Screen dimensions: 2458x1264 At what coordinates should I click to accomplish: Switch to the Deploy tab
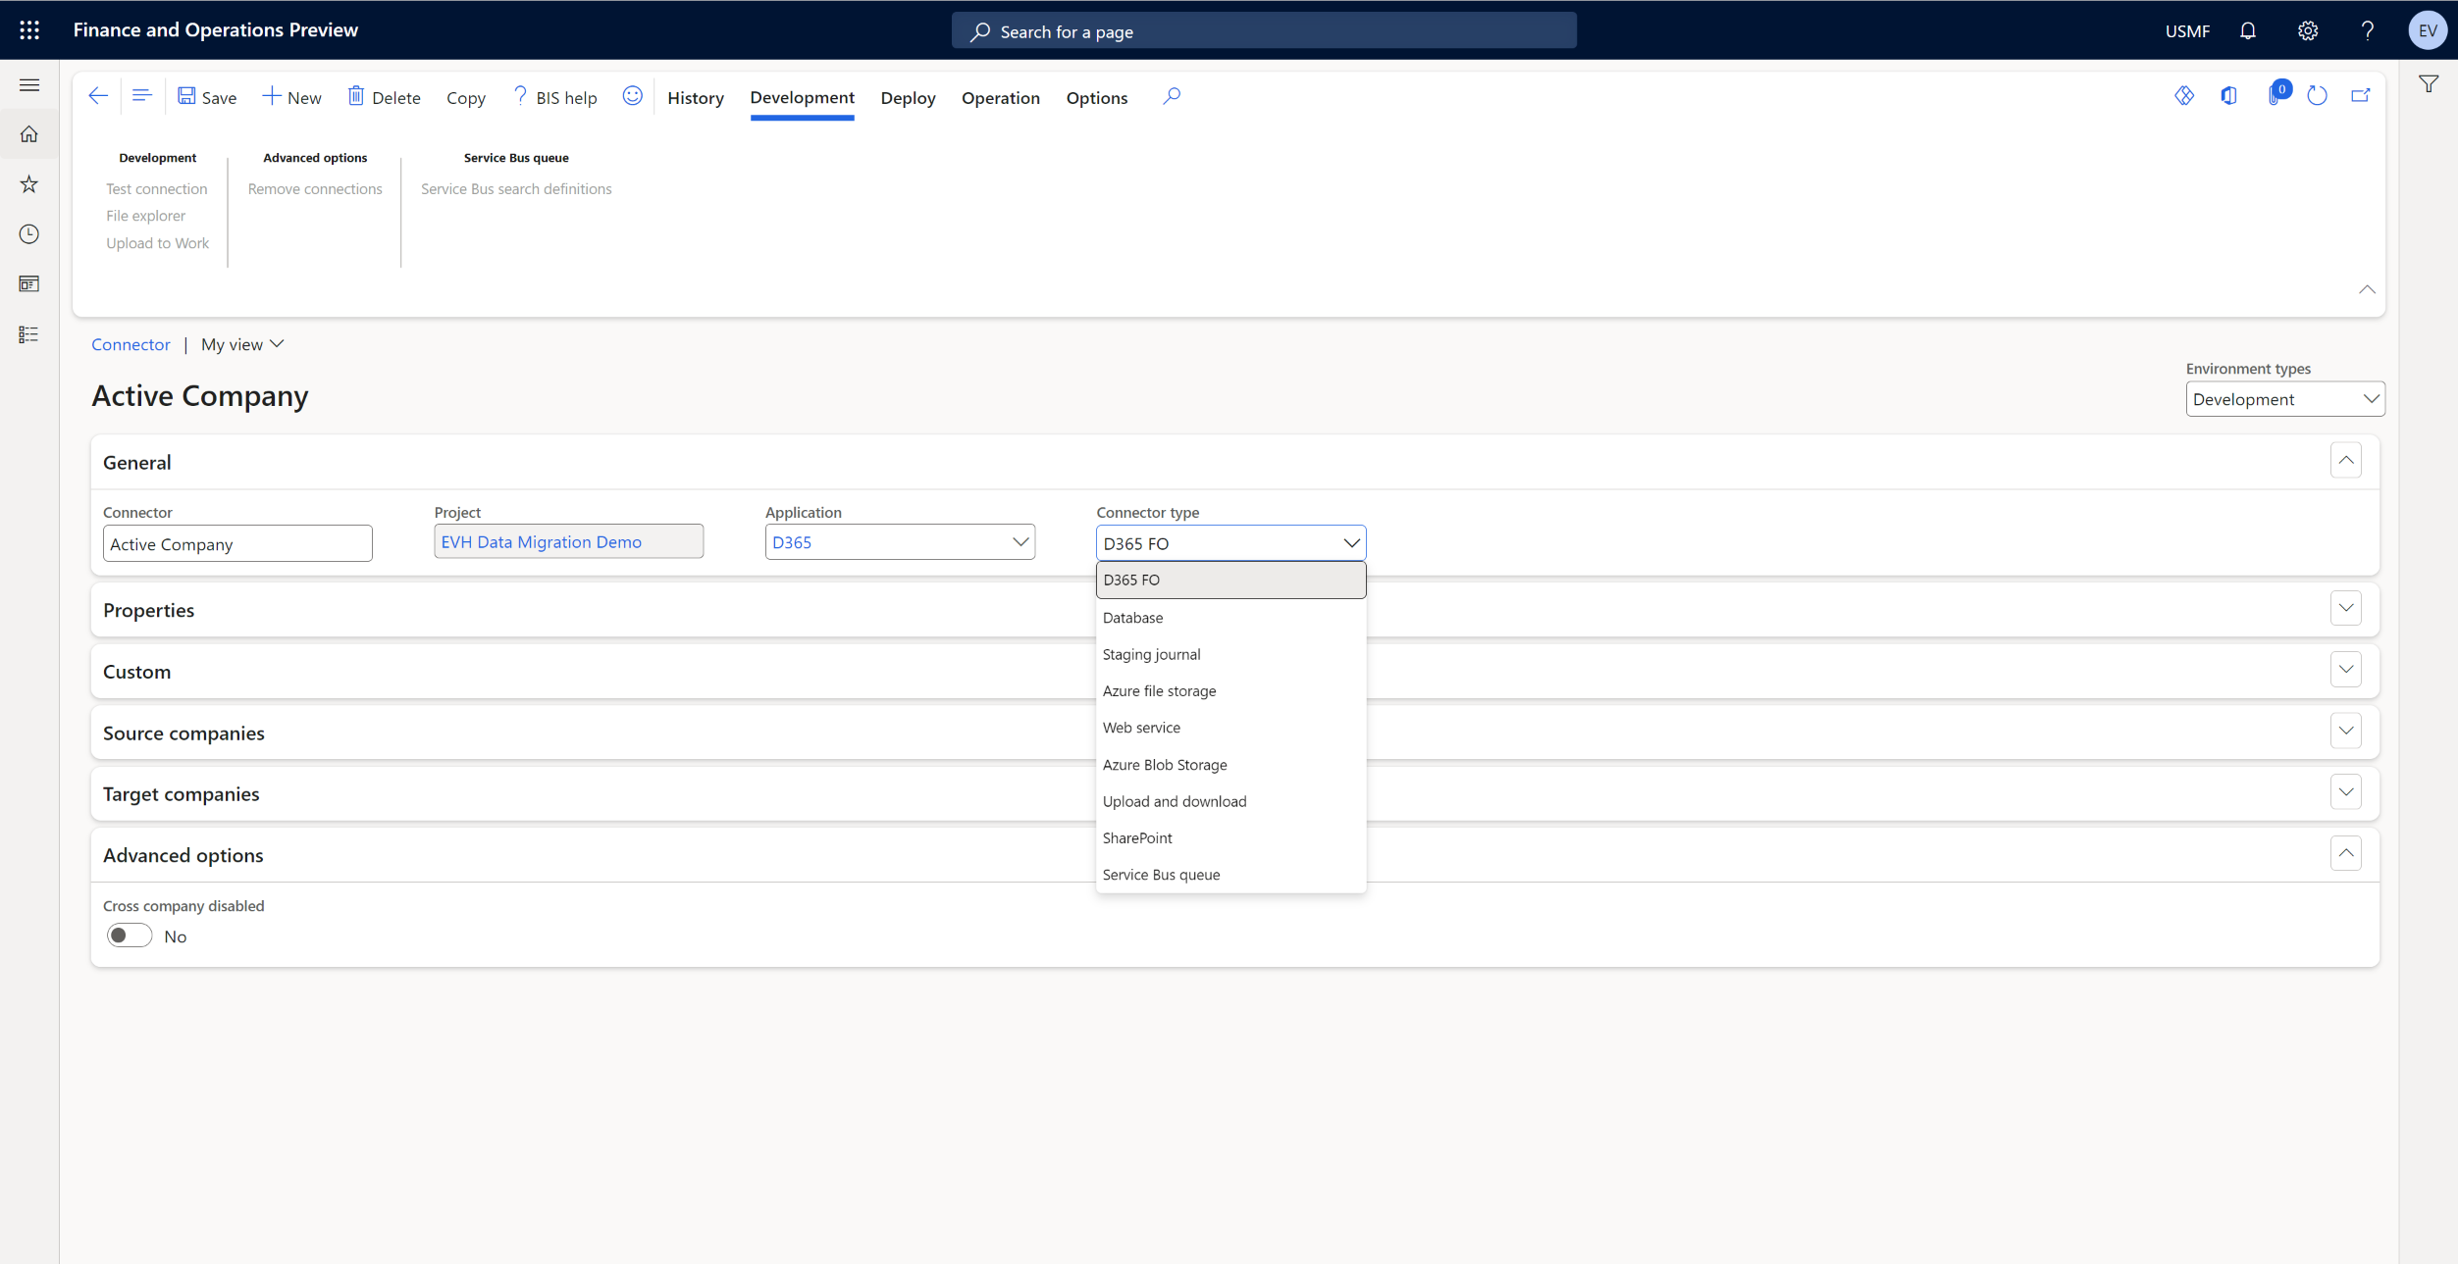pyautogui.click(x=908, y=97)
